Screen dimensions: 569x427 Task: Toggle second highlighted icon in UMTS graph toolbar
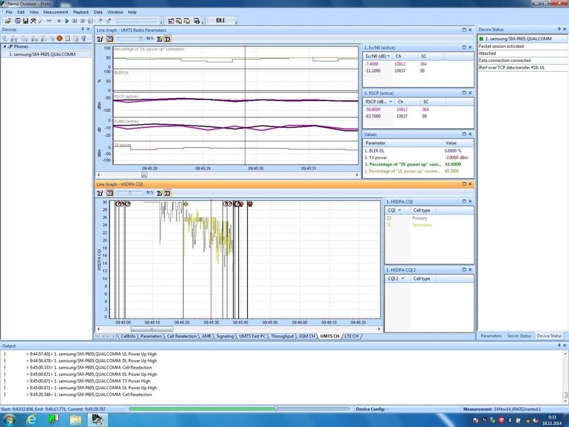click(x=109, y=39)
